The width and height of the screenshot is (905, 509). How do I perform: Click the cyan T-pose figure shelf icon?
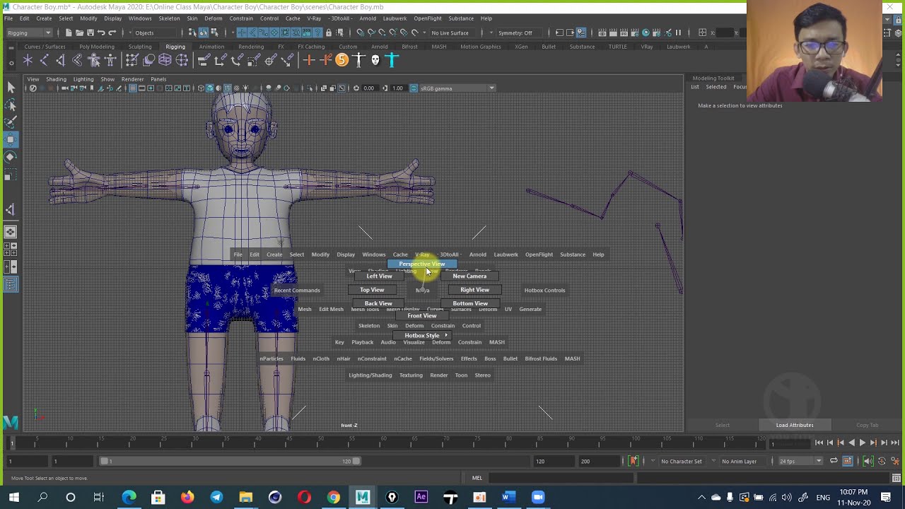392,60
